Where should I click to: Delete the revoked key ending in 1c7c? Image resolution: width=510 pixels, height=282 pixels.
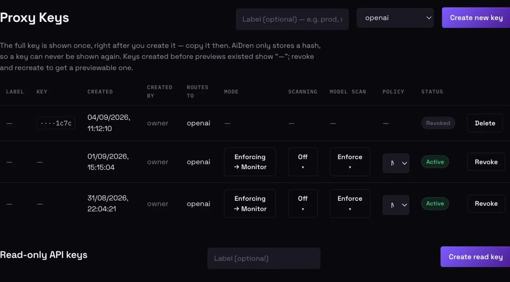[485, 123]
